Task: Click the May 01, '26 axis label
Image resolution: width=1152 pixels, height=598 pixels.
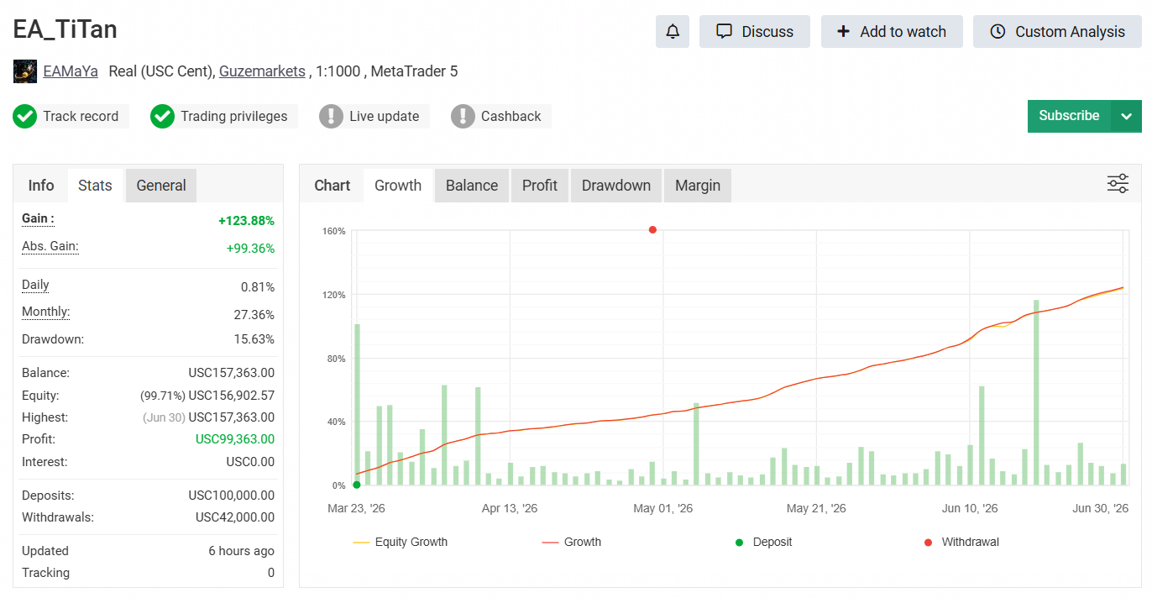Action: coord(663,509)
